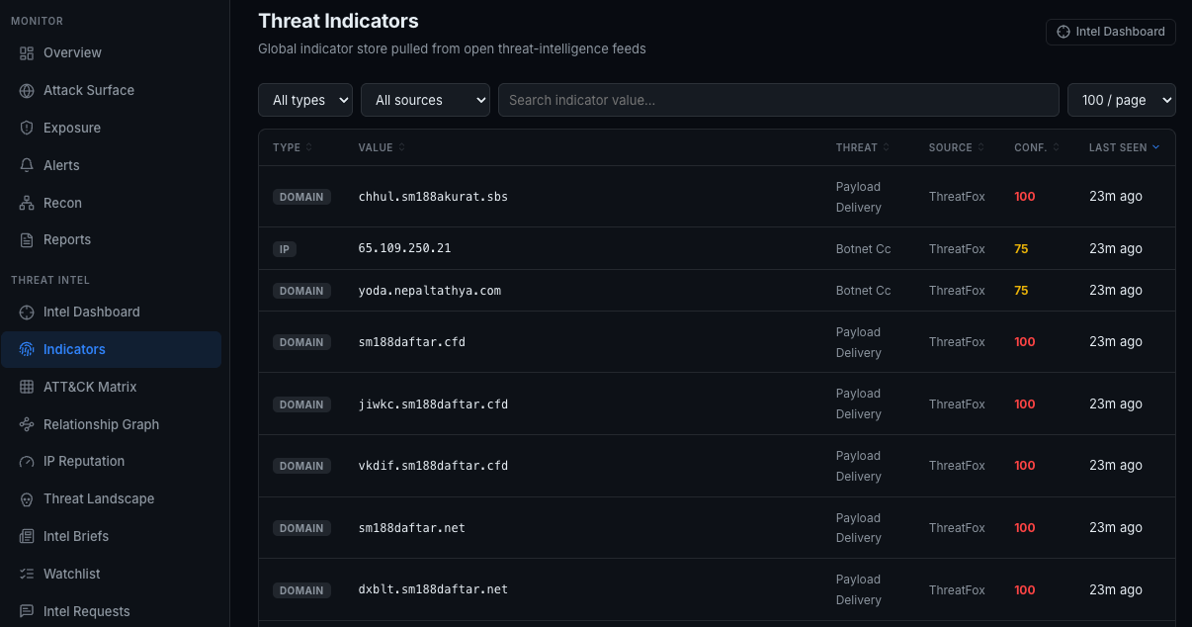Click the Intel Briefs newspaper icon
1192x627 pixels.
(27, 536)
